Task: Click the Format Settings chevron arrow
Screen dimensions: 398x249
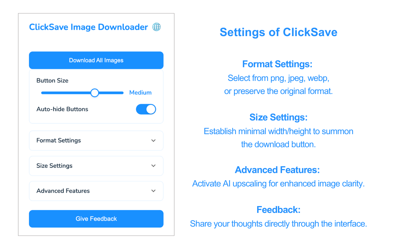Action: pos(153,141)
